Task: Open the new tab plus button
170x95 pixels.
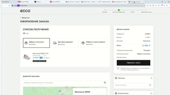Action: coord(145,2)
